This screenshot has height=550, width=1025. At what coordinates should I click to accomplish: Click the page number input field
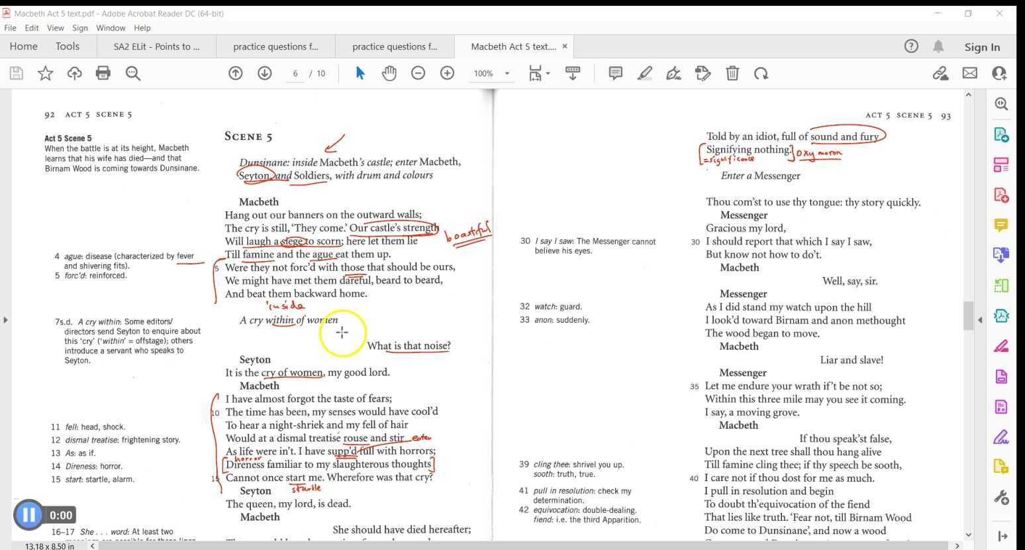point(295,73)
